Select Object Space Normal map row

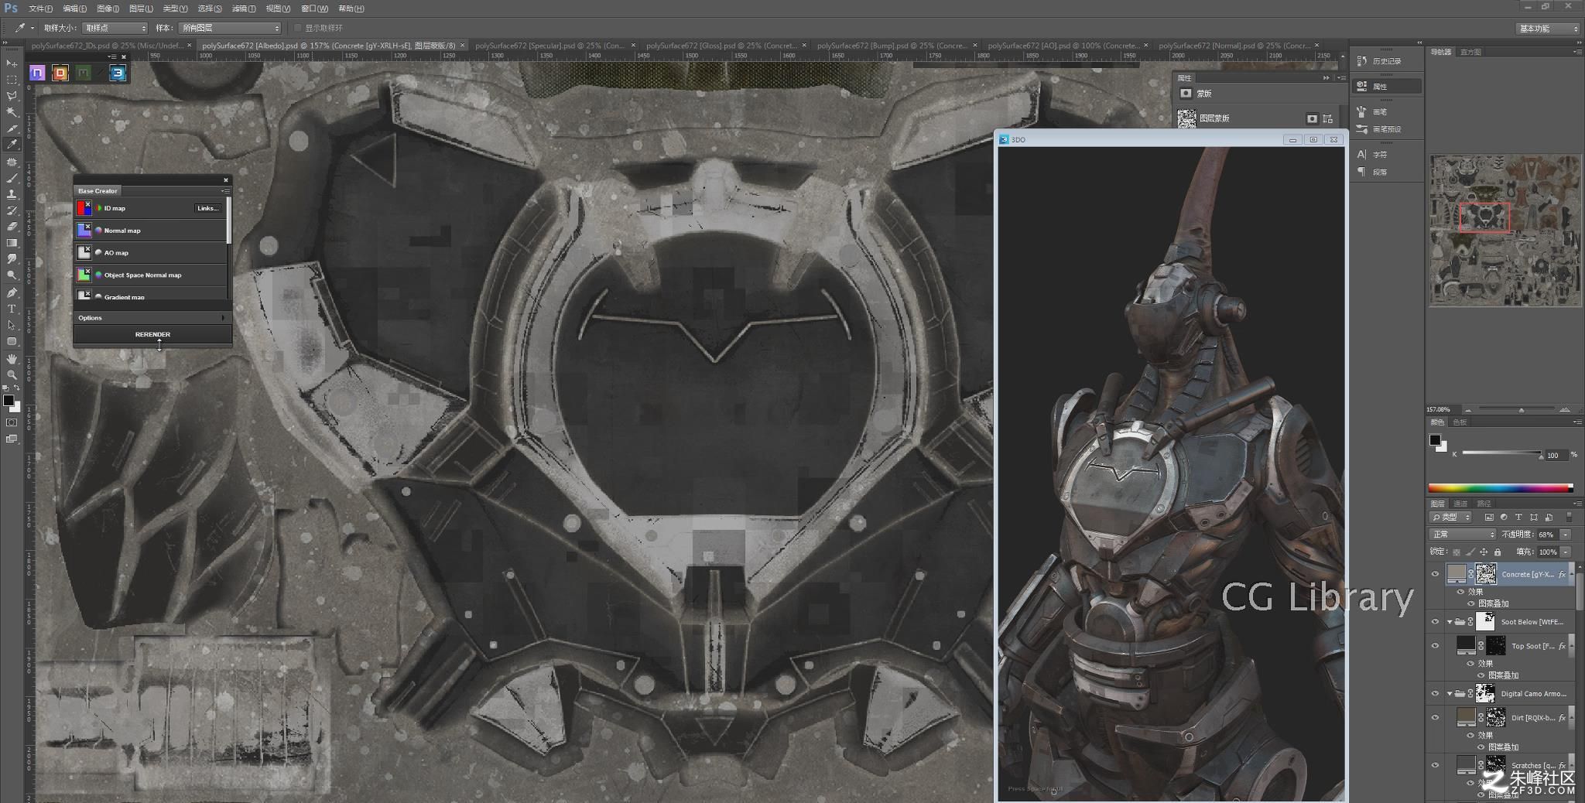[150, 275]
